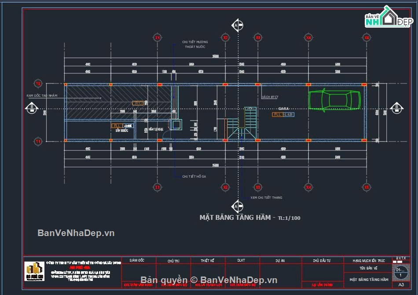Select the MẶT BẰNG TẦNG HẦM drawing title
Viewport: 418px width, 295px height.
tap(235, 218)
